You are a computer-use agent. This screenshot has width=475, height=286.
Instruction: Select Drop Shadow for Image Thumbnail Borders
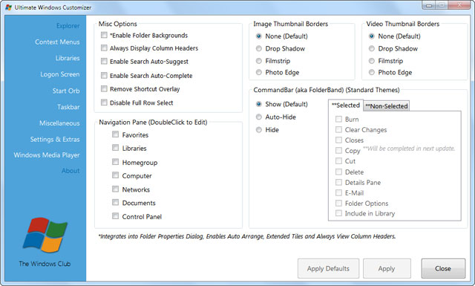[259, 48]
